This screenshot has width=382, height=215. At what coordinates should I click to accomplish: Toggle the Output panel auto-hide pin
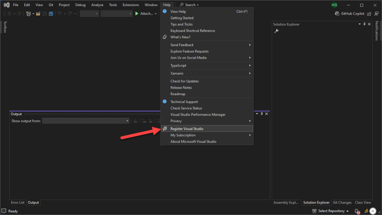tap(261, 114)
